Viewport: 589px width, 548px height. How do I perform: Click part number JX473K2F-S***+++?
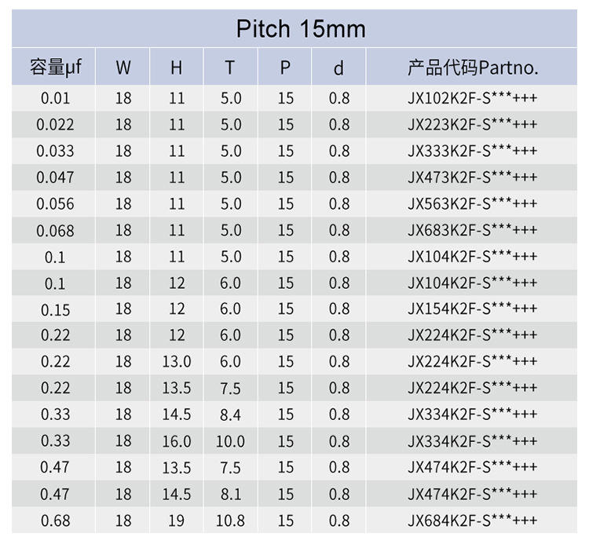click(x=473, y=177)
